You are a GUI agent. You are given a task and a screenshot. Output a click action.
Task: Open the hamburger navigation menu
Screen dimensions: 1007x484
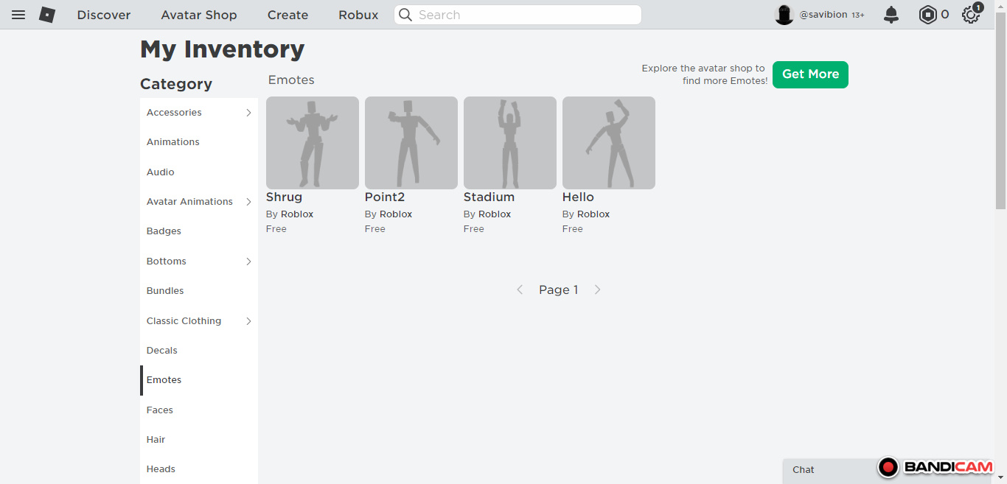(x=18, y=15)
